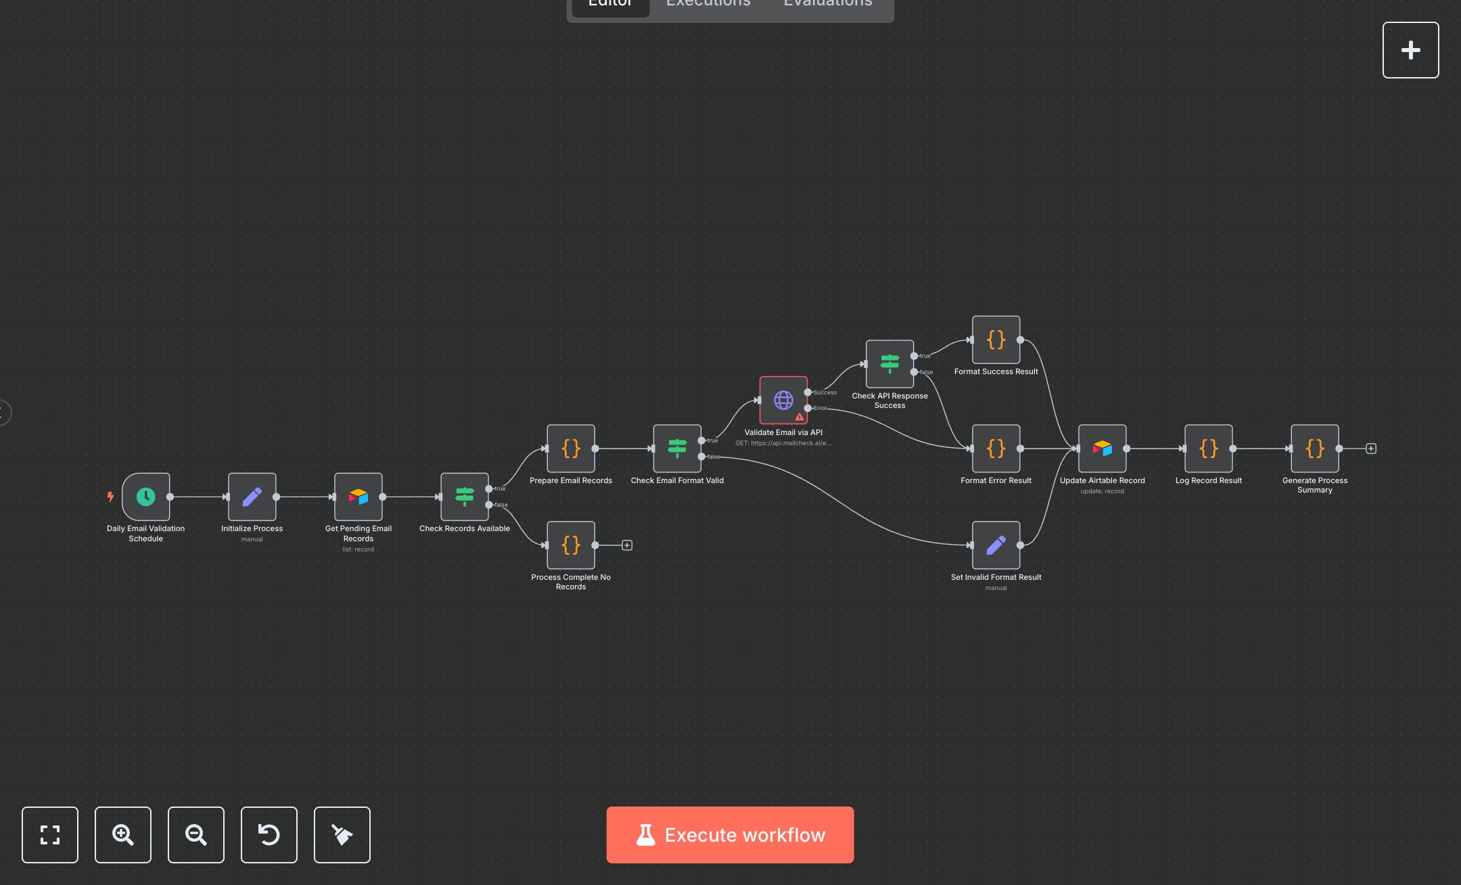1461x885 pixels.
Task: Click the zoom in magnifier button
Action: (x=123, y=834)
